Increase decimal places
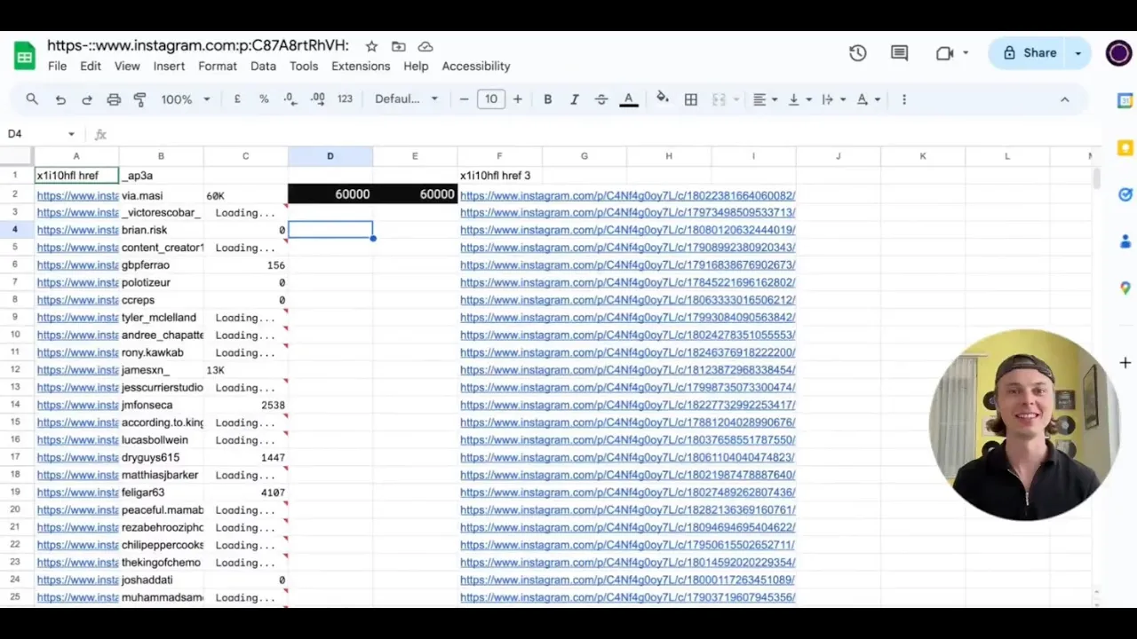 click(x=318, y=99)
